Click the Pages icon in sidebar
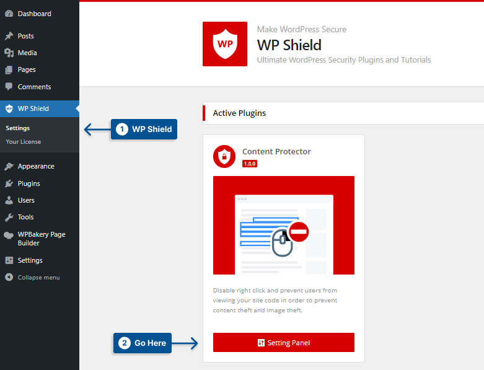The width and height of the screenshot is (484, 370). [x=9, y=70]
